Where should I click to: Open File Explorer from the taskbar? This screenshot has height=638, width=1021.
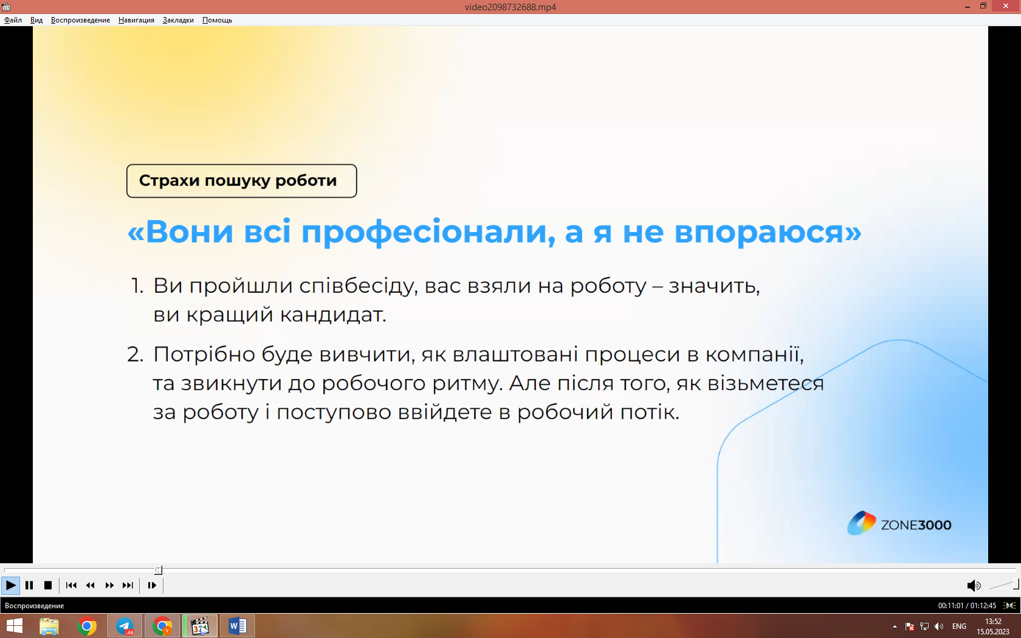point(49,626)
